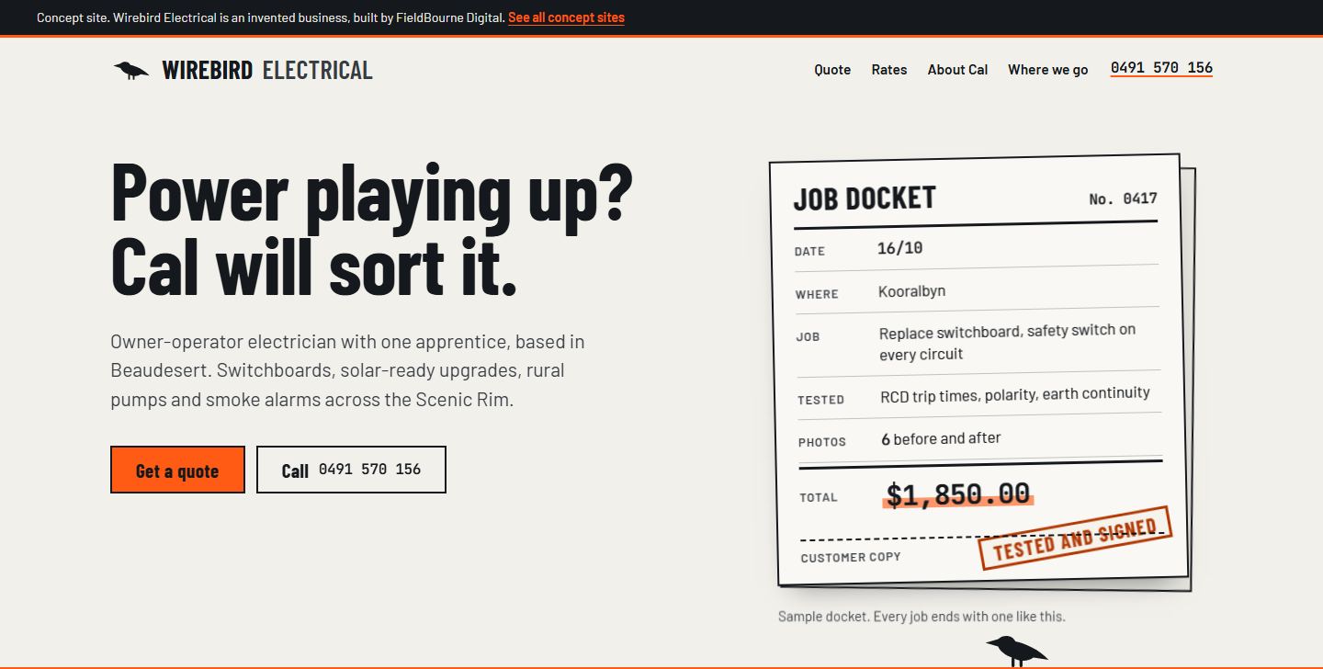This screenshot has height=669, width=1323.
Task: Click the TOTAL label on docket
Action: [x=819, y=497]
